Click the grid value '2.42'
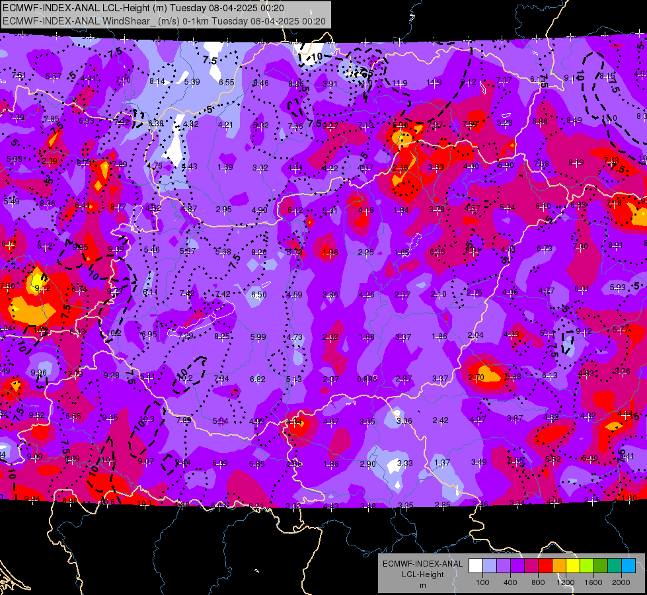 tap(440, 420)
